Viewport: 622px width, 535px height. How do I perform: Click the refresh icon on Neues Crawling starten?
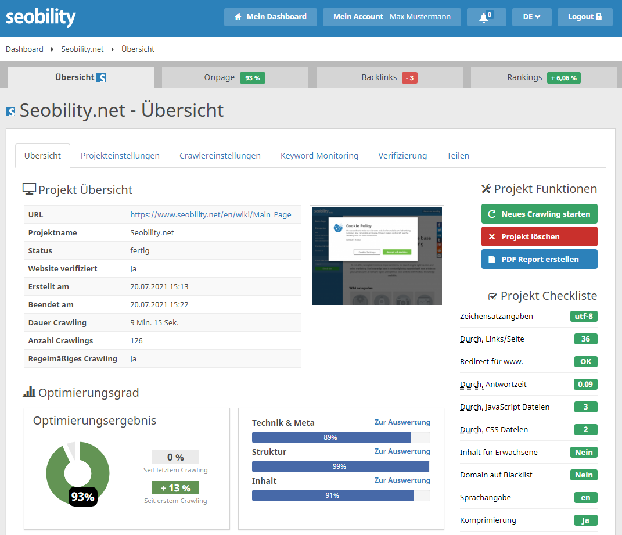point(492,214)
